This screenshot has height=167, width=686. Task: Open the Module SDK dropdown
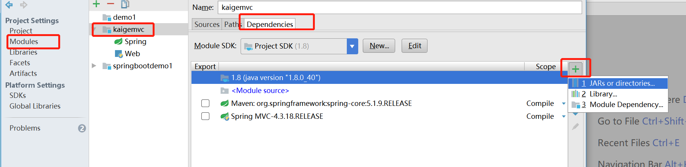[x=352, y=46]
